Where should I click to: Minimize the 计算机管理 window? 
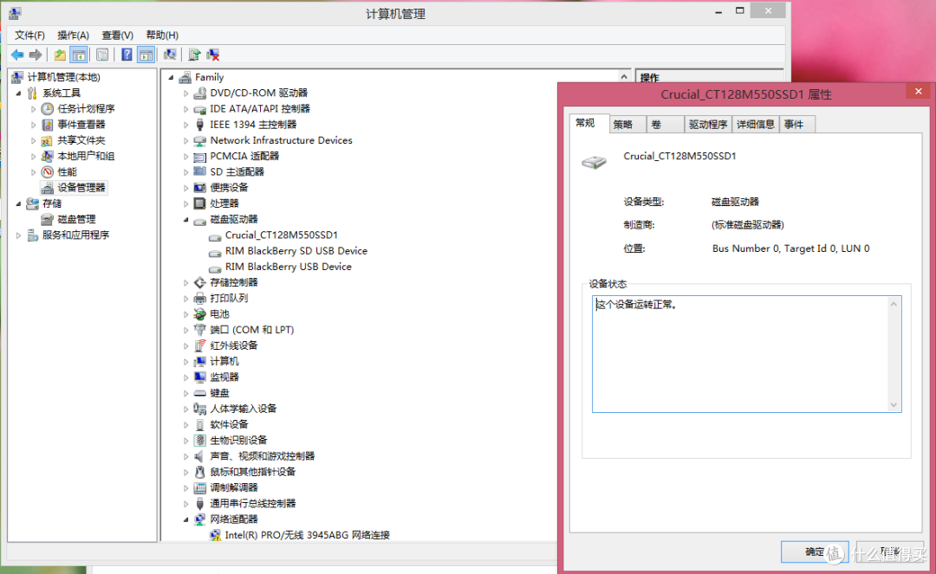tap(718, 11)
